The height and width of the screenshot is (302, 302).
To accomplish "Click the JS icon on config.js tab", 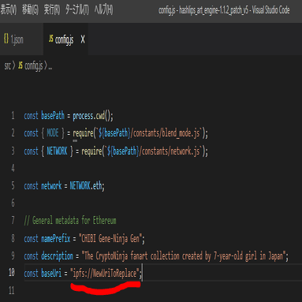I will [x=51, y=39].
